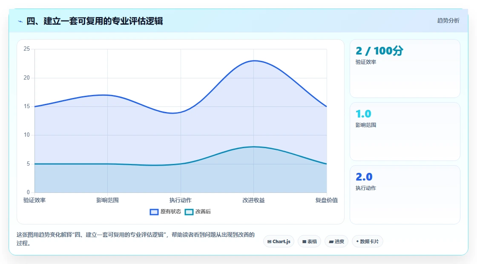477x264 pixels.
Task: Select the Chart.js tag
Action: (x=279, y=241)
